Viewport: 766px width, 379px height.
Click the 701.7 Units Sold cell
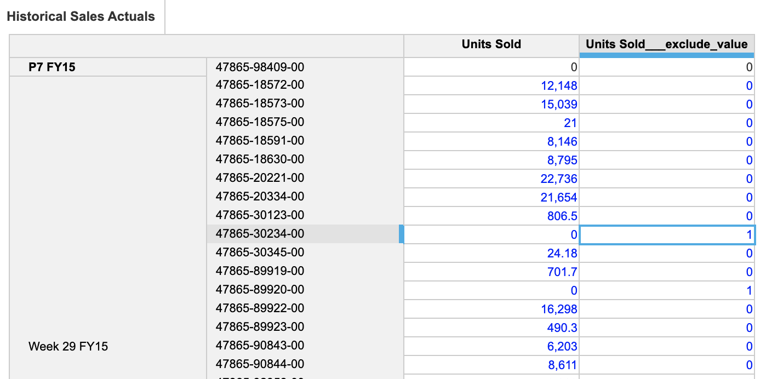491,272
